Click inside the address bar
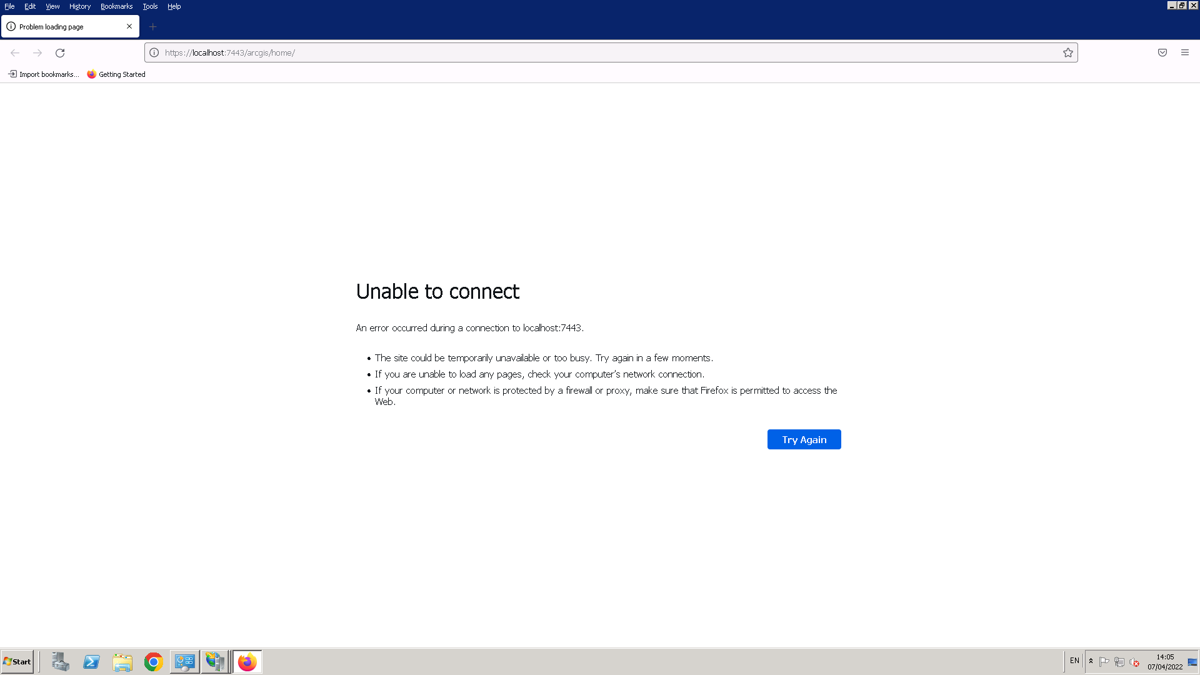Image resolution: width=1200 pixels, height=675 pixels. (437, 52)
